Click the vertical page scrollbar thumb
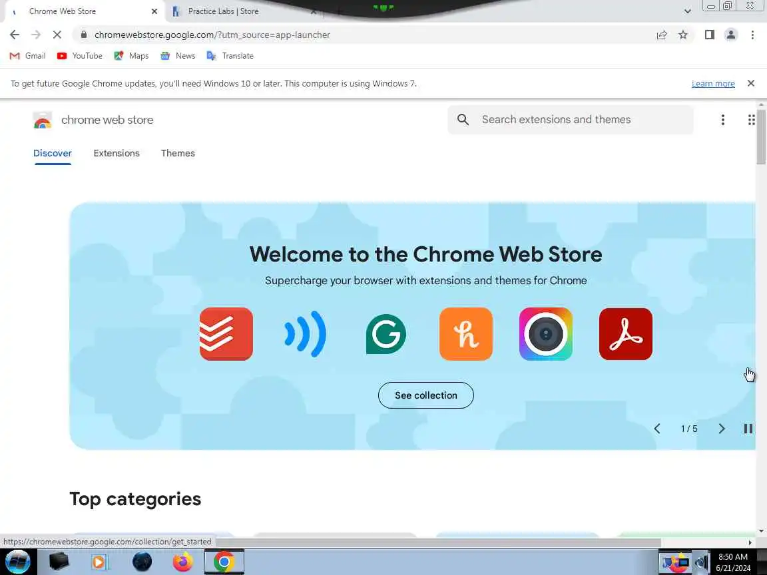This screenshot has width=767, height=575. click(761, 138)
